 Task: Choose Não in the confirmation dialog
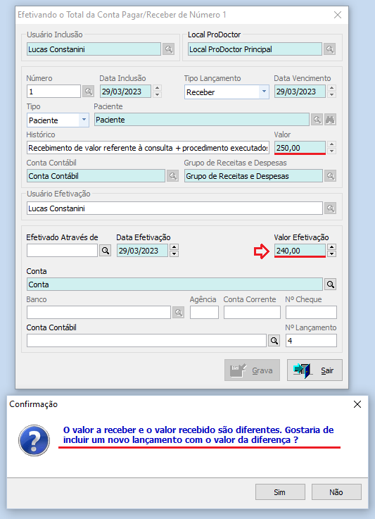[x=336, y=492]
